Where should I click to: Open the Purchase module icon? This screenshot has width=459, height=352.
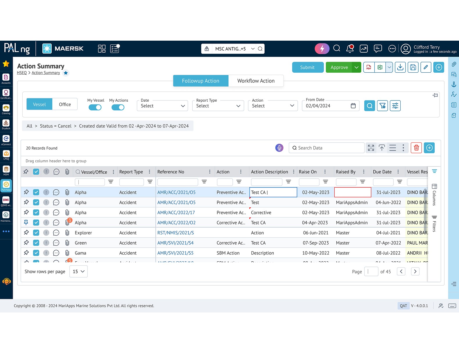pyautogui.click(x=6, y=186)
